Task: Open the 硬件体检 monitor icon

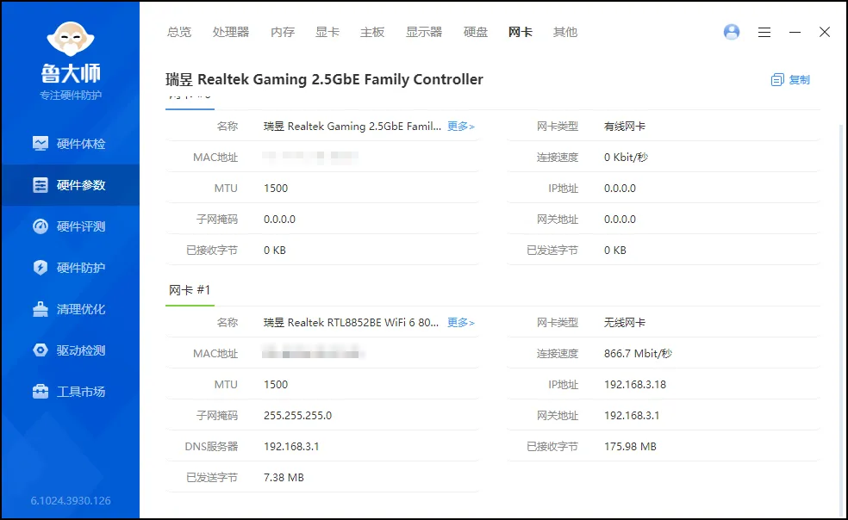Action: (41, 143)
